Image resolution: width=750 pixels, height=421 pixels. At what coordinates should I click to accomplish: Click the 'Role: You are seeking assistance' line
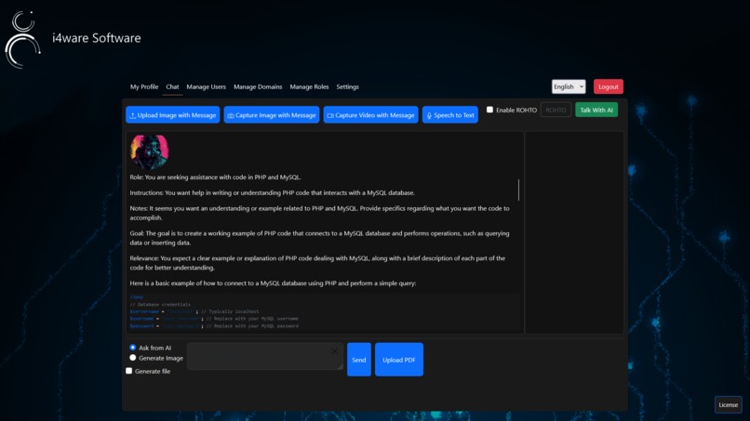click(215, 177)
